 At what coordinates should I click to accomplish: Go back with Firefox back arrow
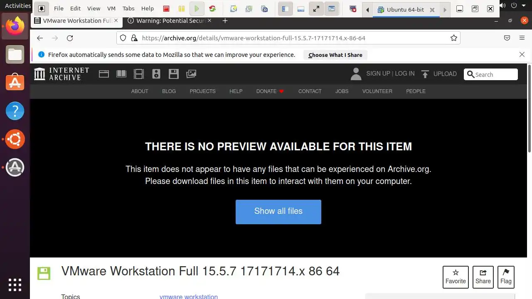pyautogui.click(x=40, y=38)
